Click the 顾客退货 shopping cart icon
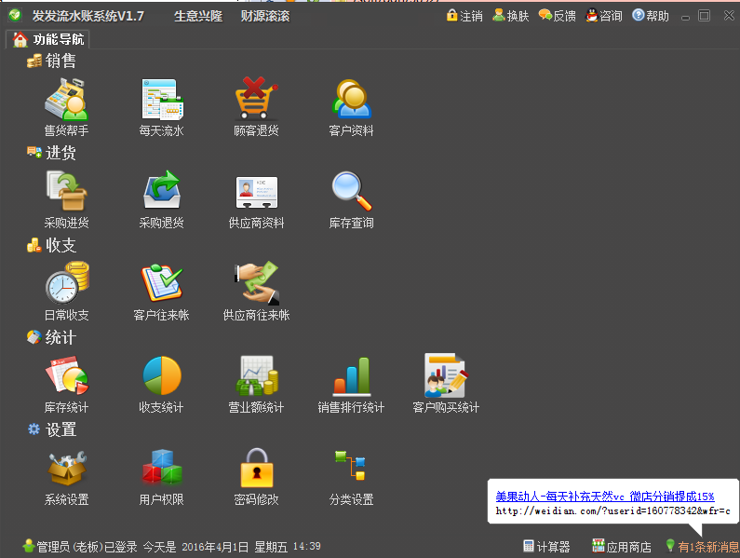This screenshot has height=558, width=740. point(256,99)
